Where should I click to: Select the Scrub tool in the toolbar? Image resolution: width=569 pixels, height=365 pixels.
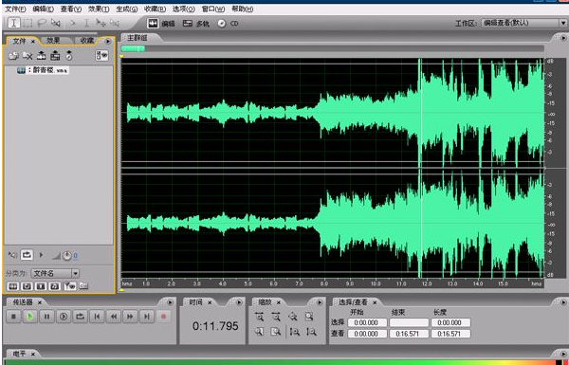click(56, 23)
